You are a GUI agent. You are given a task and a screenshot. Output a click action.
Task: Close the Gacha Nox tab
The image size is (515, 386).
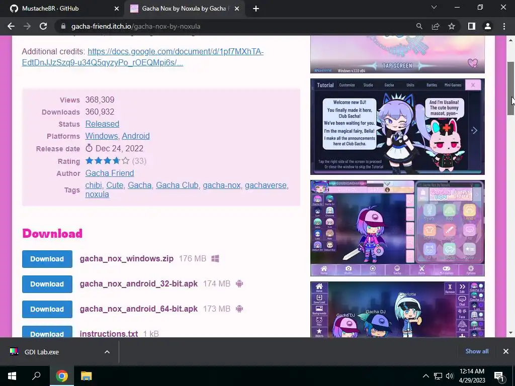[x=237, y=9]
